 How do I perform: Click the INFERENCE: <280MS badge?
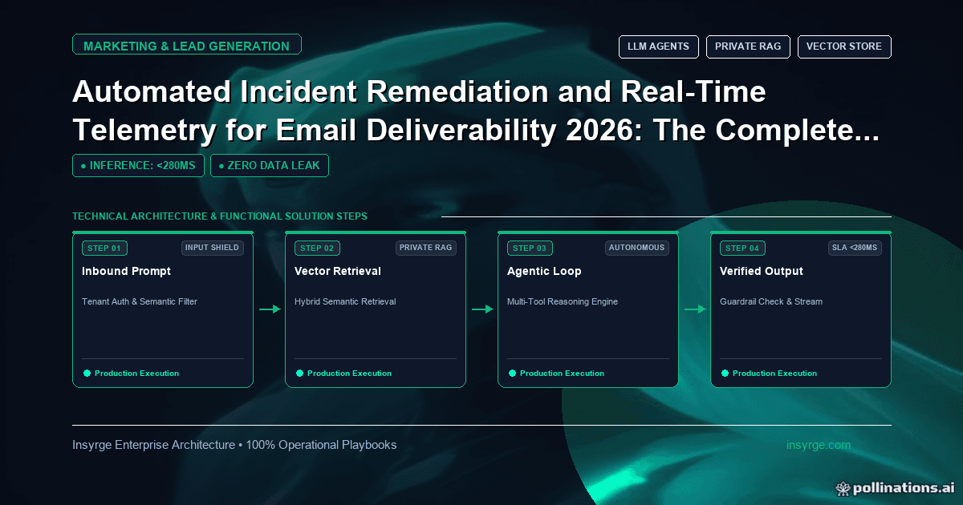[138, 165]
